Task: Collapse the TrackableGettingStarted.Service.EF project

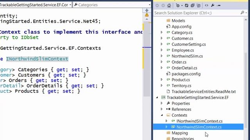Action: point(157,97)
